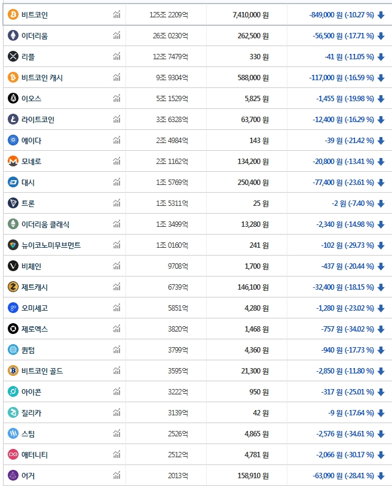Open the 비트코인 캐시 coin link
The width and height of the screenshot is (392, 486).
42,77
